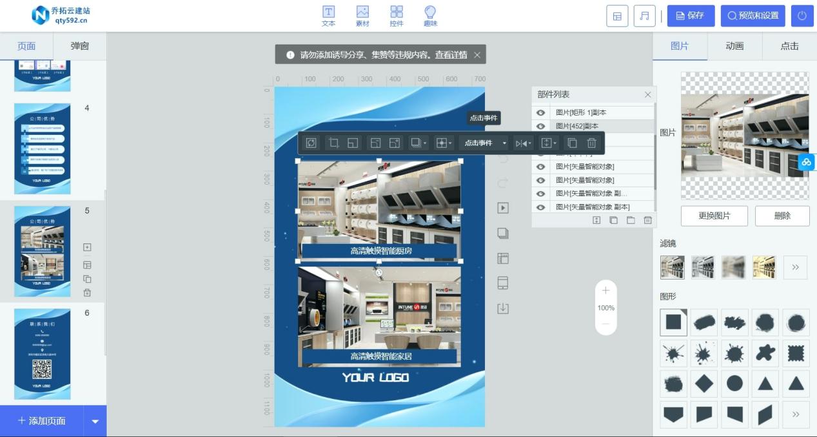Click the 文本 text tool
817x437 pixels.
tap(328, 15)
